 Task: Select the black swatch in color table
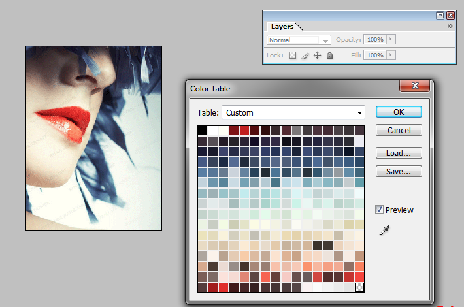(x=203, y=131)
